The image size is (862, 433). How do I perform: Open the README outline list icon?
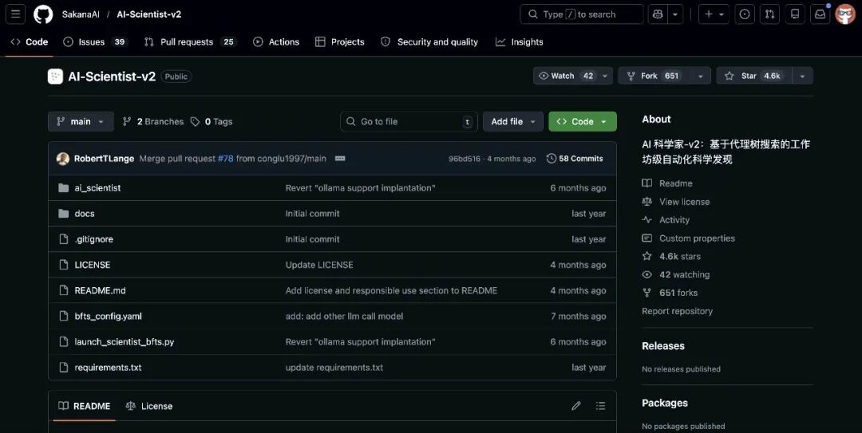600,406
